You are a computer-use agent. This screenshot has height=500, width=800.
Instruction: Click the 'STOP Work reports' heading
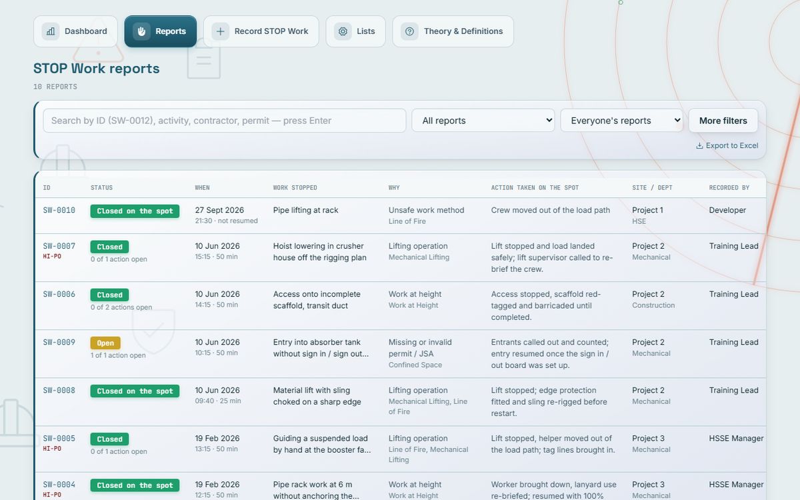[x=97, y=69]
